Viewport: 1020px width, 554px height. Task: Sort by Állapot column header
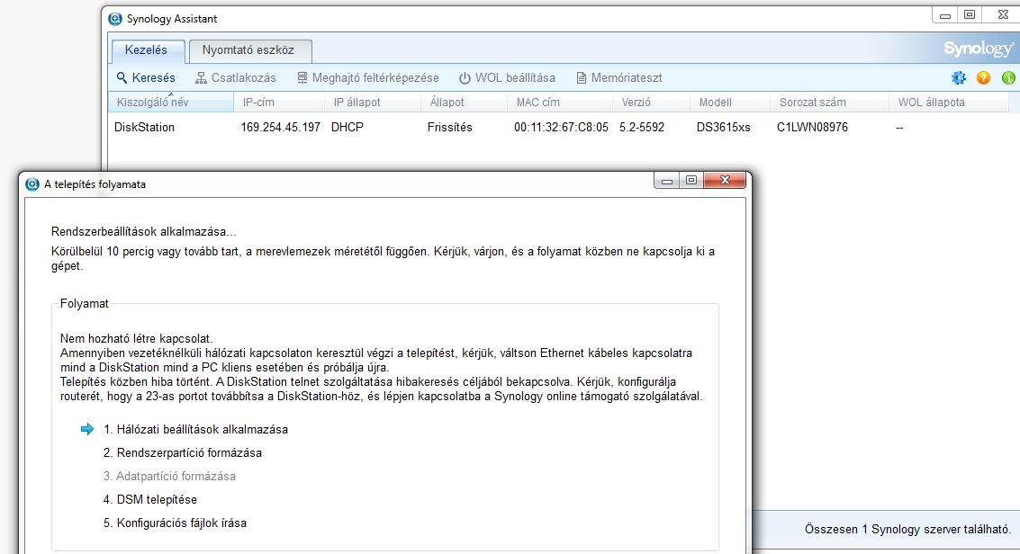(x=464, y=102)
